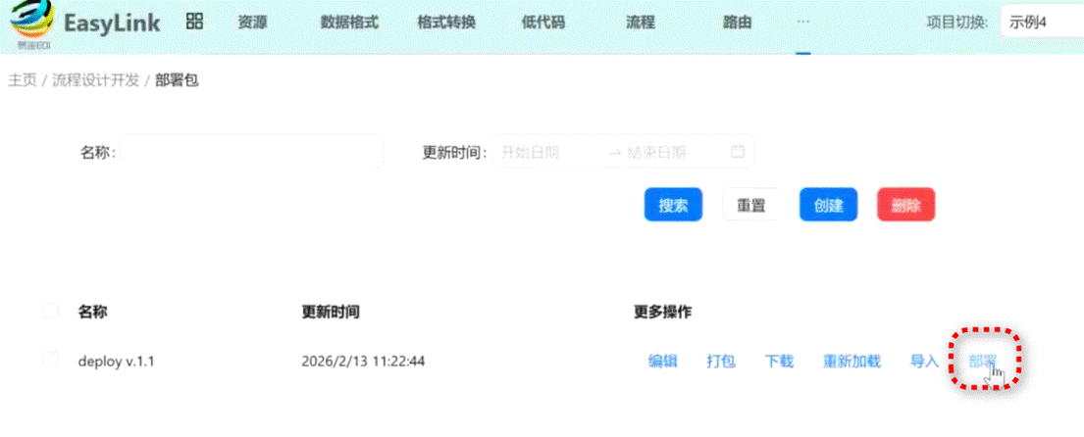The image size is (1084, 437).
Task: Open the 数据格式 menu
Action: click(x=349, y=23)
